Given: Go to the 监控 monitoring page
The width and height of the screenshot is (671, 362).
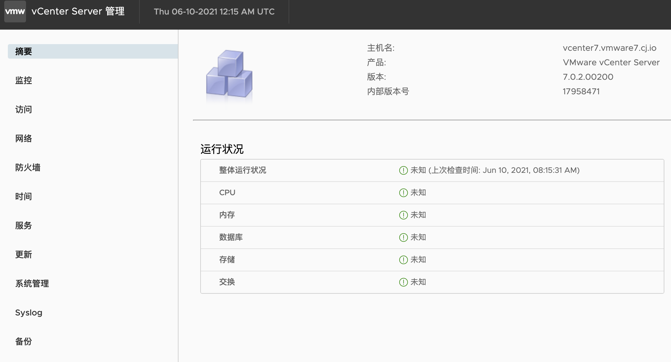Looking at the screenshot, I should [x=24, y=80].
